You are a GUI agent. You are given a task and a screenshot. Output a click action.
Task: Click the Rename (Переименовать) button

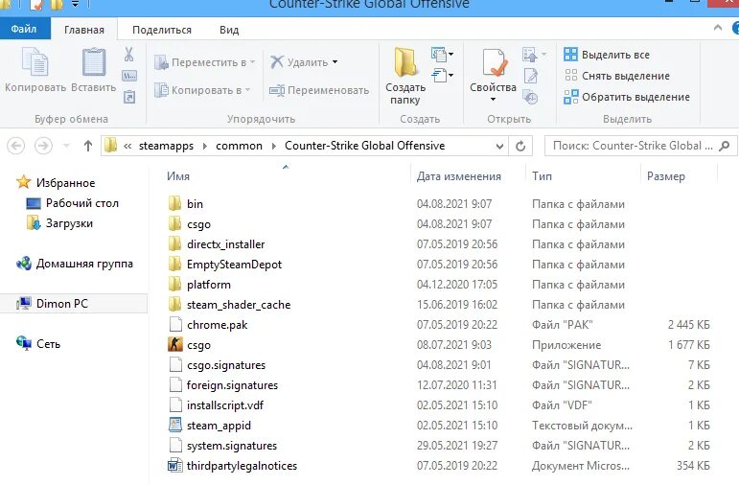(x=319, y=90)
